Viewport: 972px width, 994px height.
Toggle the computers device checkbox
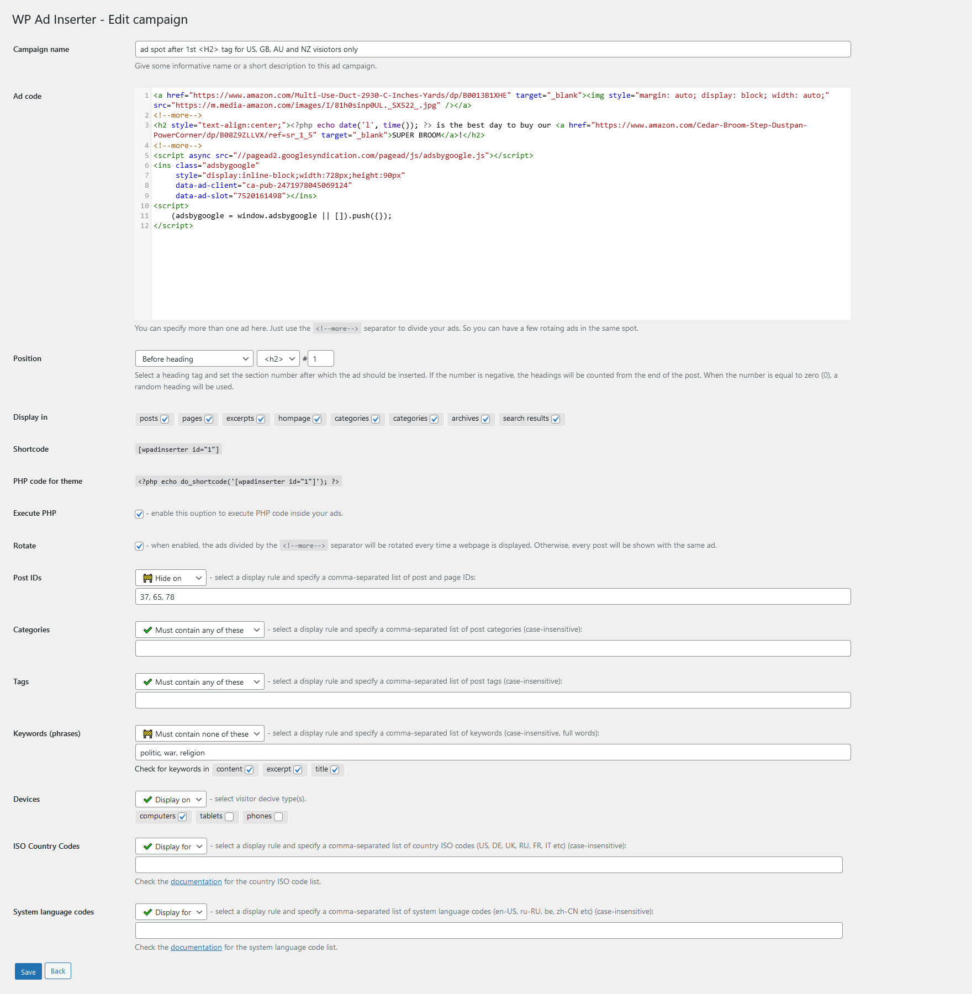tap(182, 817)
